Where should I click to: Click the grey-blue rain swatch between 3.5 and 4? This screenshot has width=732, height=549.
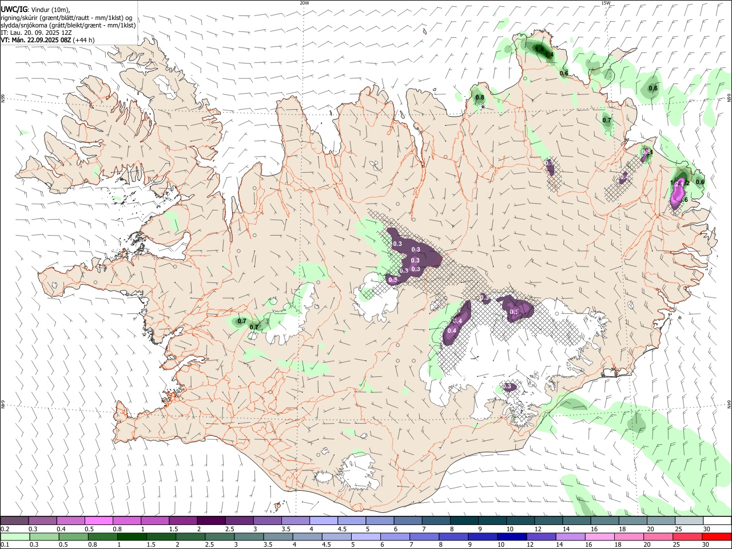pyautogui.click(x=279, y=536)
